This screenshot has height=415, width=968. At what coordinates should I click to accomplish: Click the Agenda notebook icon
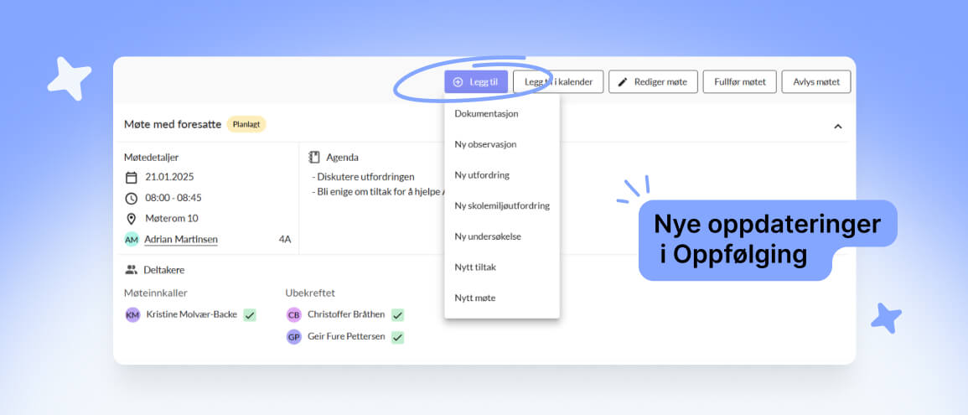(x=314, y=157)
